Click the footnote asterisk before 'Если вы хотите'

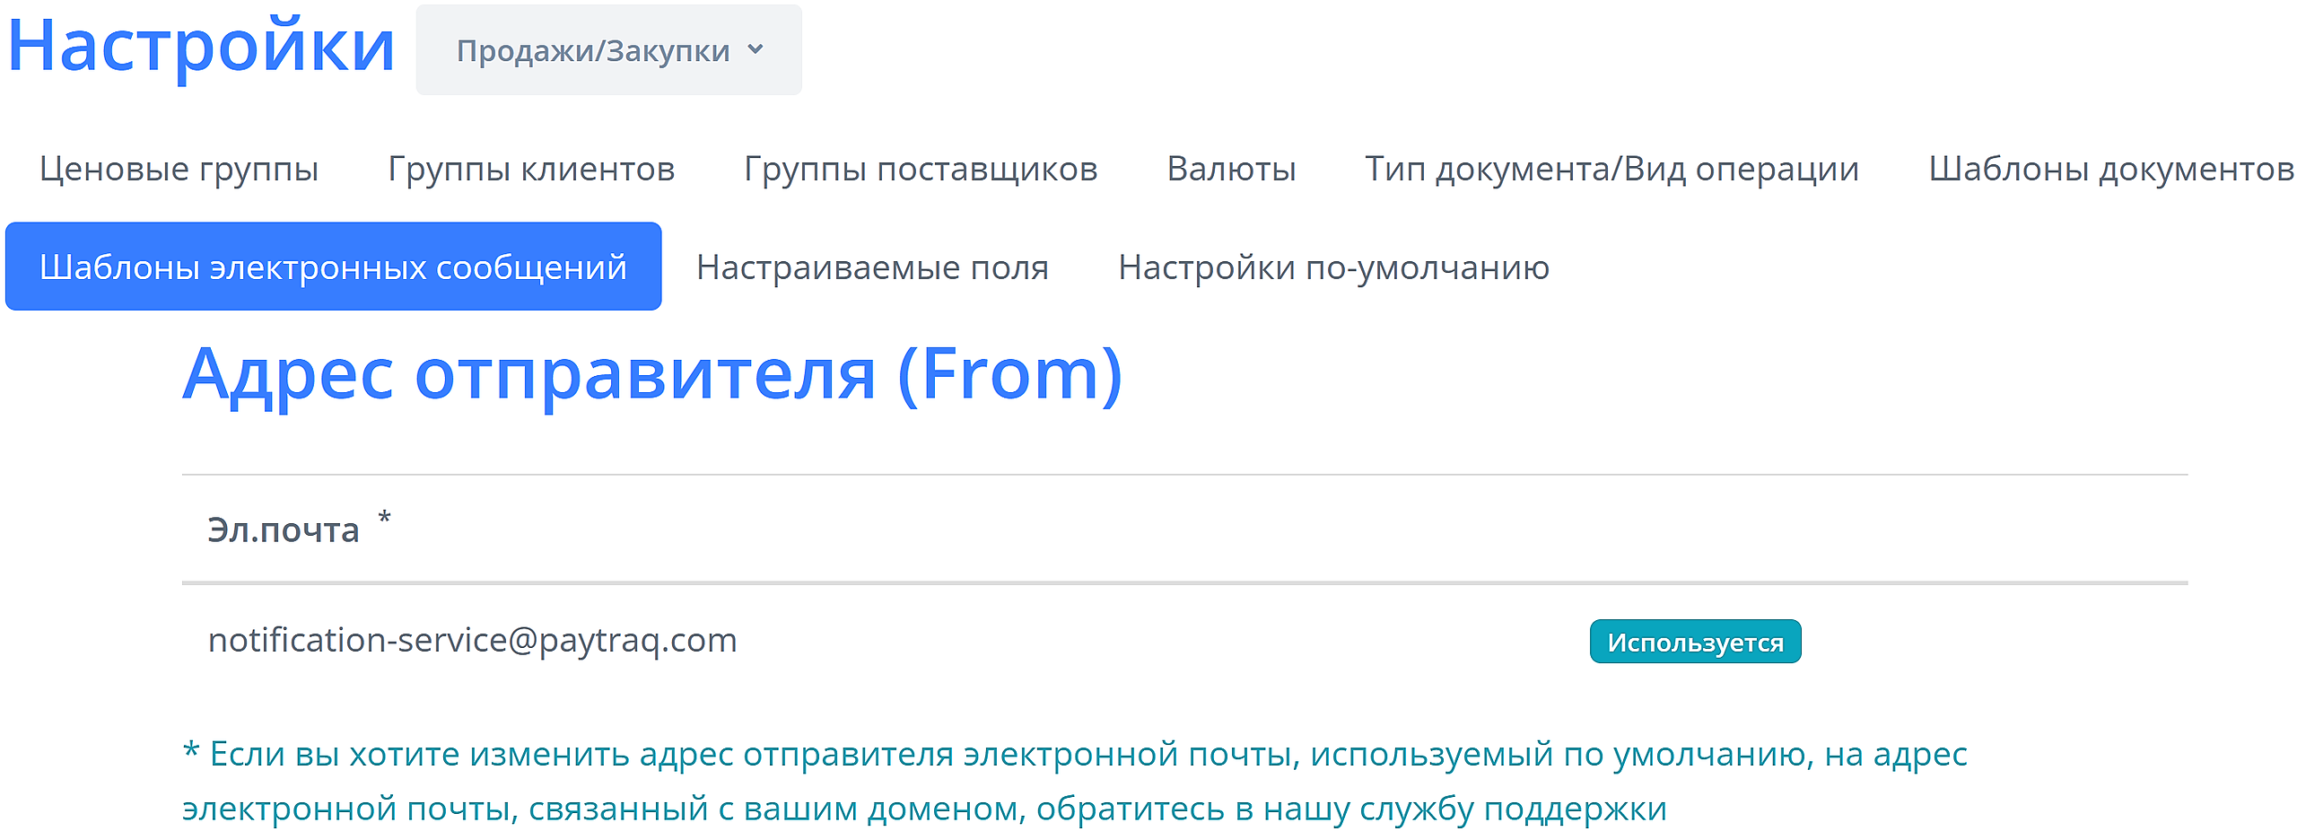tap(190, 752)
